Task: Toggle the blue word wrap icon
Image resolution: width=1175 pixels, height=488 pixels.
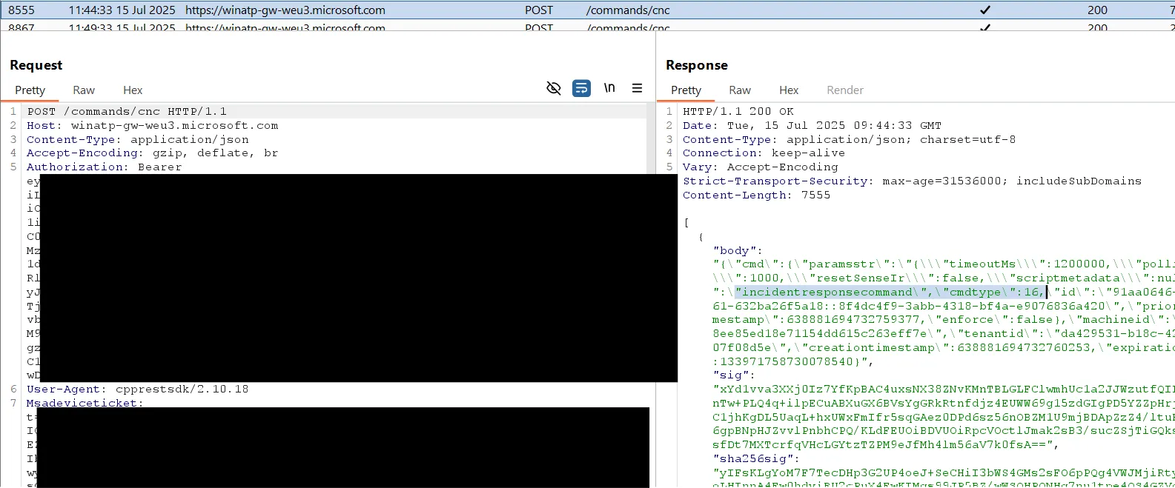Action: 581,89
